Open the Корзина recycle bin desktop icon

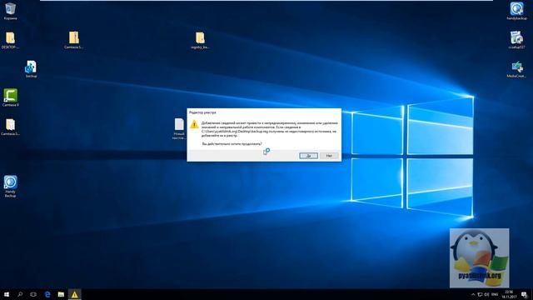pos(10,11)
